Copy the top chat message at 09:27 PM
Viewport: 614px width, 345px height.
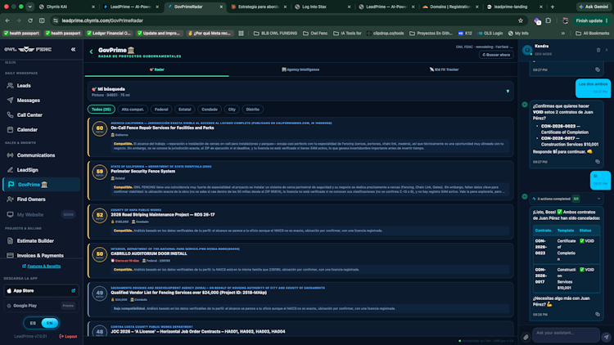tap(598, 69)
